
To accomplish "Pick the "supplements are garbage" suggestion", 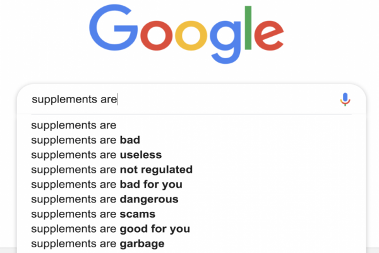I will (x=97, y=244).
